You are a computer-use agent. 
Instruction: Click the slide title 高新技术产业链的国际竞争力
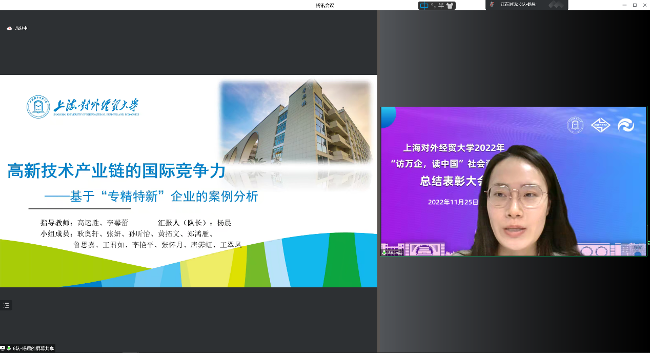pyautogui.click(x=116, y=171)
